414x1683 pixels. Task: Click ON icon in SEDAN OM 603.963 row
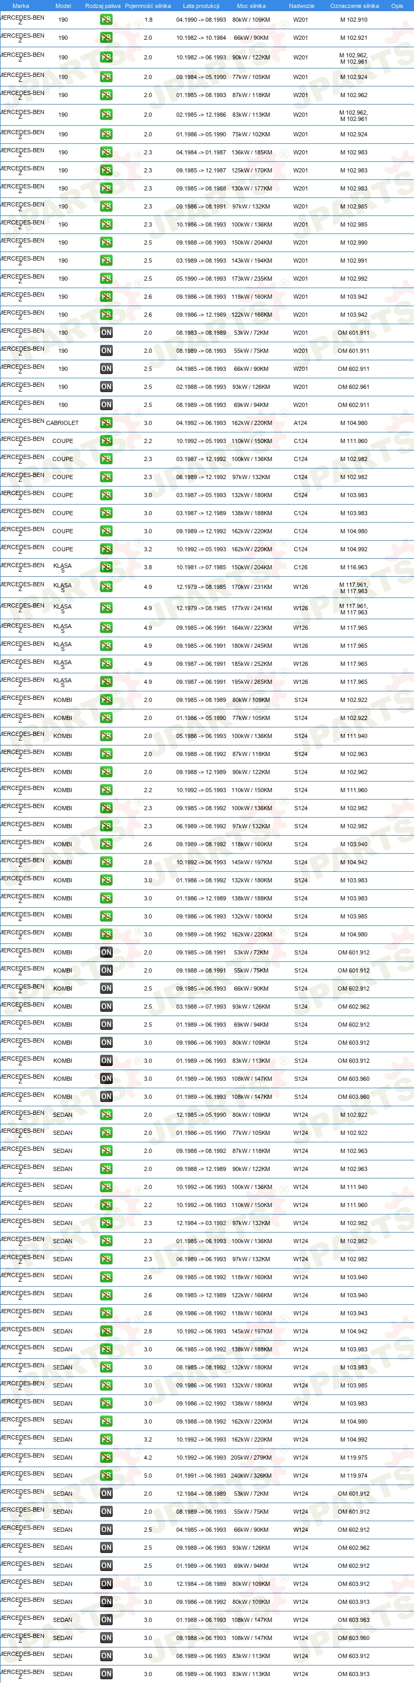pyautogui.click(x=106, y=1620)
